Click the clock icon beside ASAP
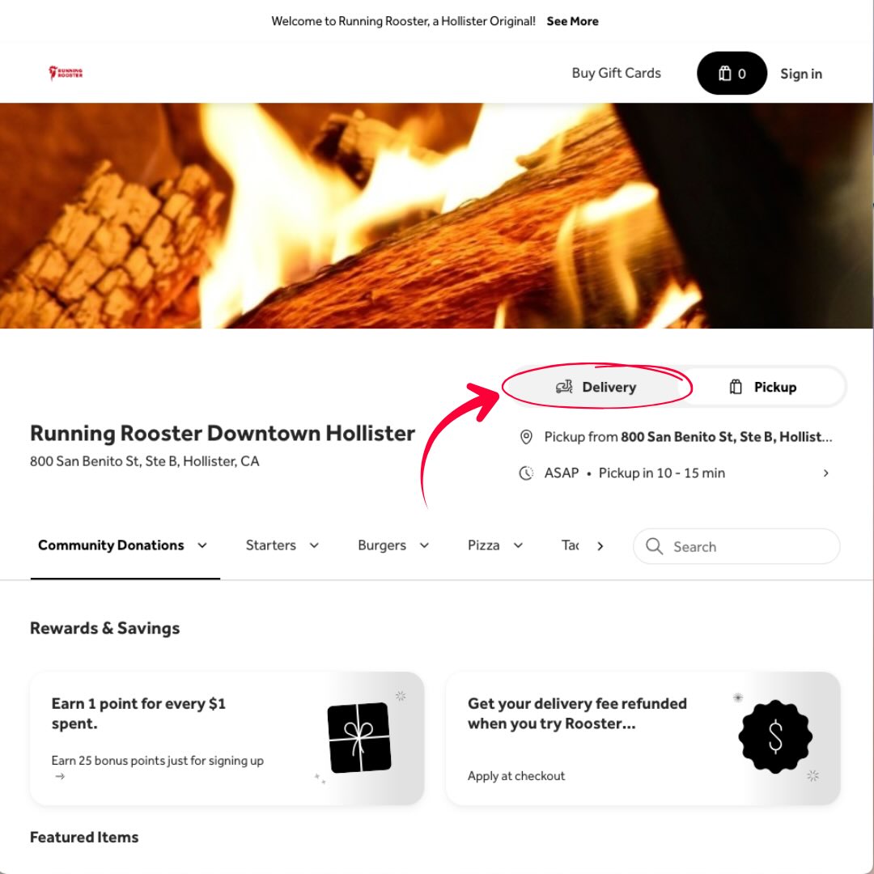 [x=526, y=473]
